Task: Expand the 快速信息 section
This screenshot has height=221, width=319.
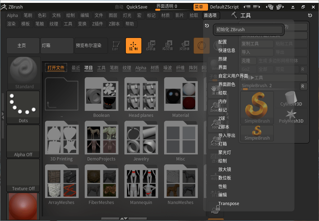Action: 226,50
